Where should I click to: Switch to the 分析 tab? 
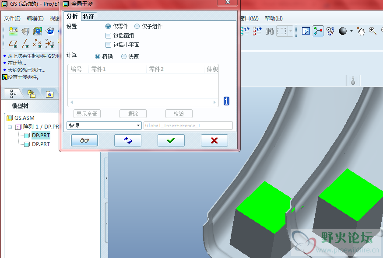72,16
